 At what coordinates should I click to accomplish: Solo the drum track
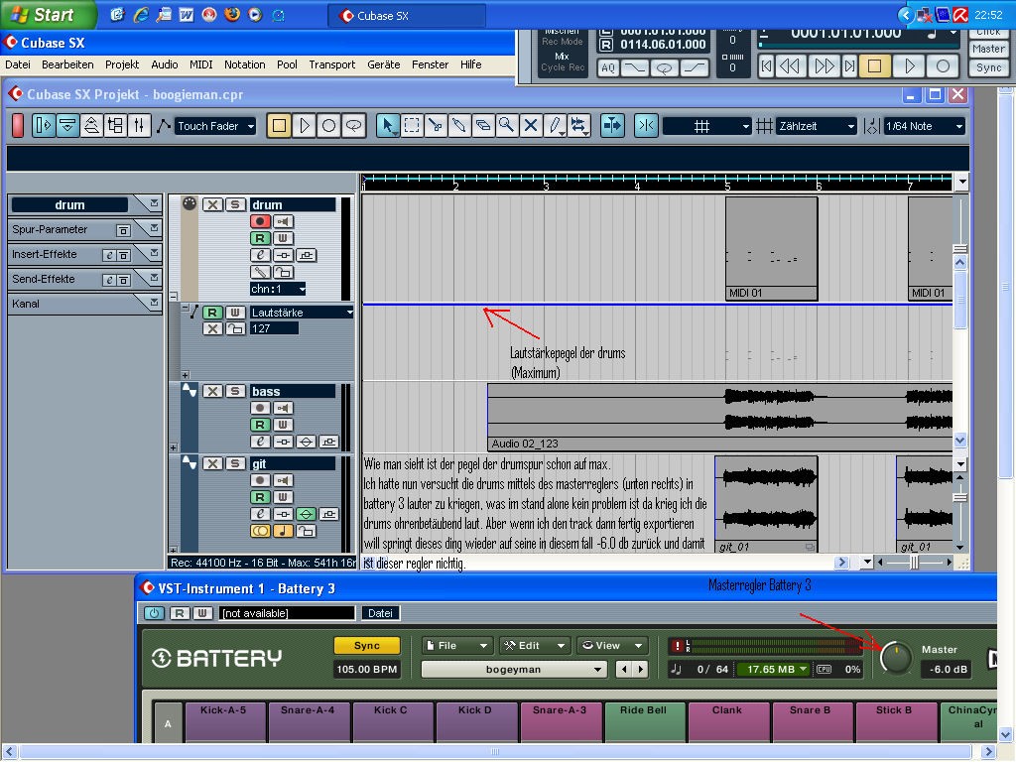tap(235, 204)
